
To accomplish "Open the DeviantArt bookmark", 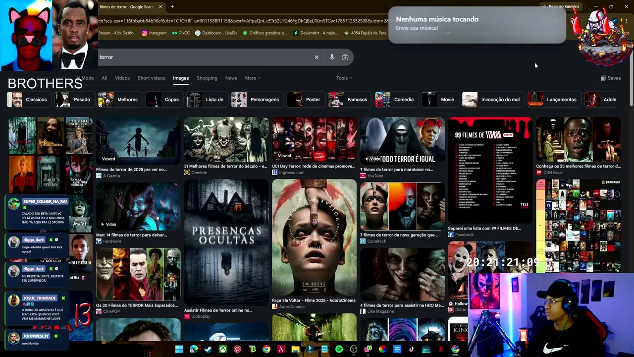I will click(316, 33).
